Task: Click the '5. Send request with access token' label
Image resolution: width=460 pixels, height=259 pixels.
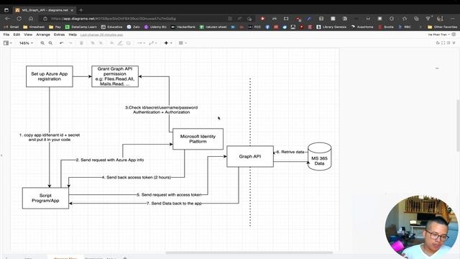Action: coord(169,195)
